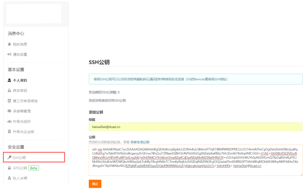308x191 pixels.
Task: Click the 添加公钥 subheading
Action: point(96,112)
